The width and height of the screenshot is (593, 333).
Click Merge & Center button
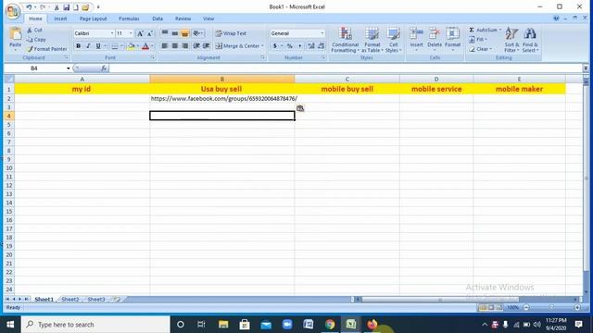click(x=239, y=46)
